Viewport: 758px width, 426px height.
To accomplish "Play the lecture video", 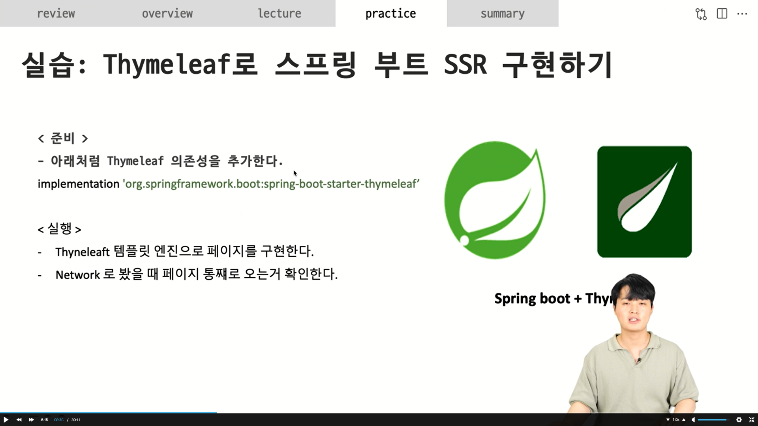I will click(x=6, y=420).
